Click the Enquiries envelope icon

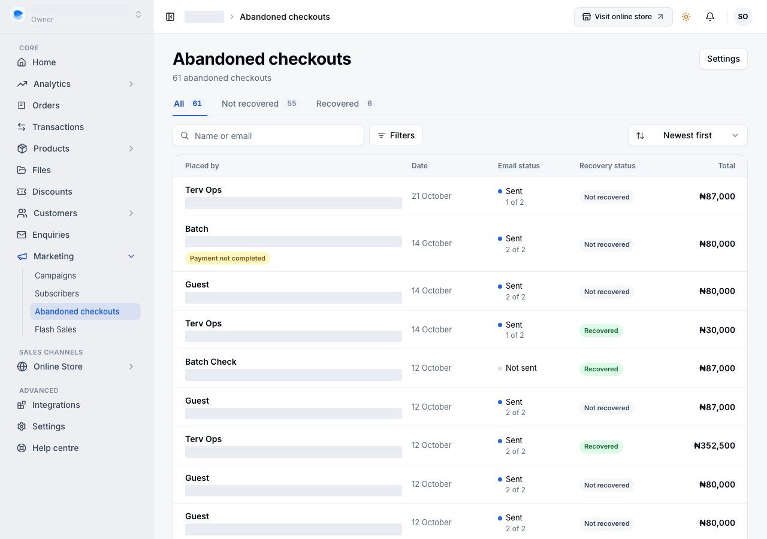pyautogui.click(x=22, y=235)
